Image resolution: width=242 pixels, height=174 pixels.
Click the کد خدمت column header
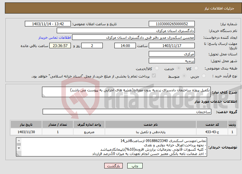click(x=212, y=125)
